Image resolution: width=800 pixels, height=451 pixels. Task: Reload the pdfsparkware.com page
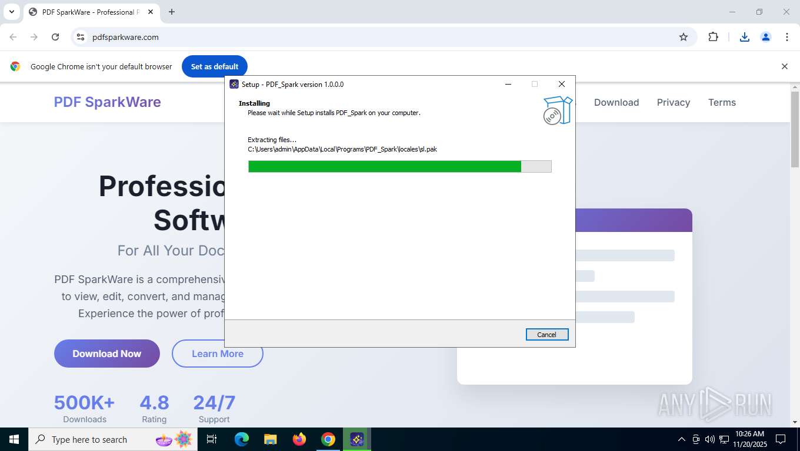pyautogui.click(x=55, y=37)
